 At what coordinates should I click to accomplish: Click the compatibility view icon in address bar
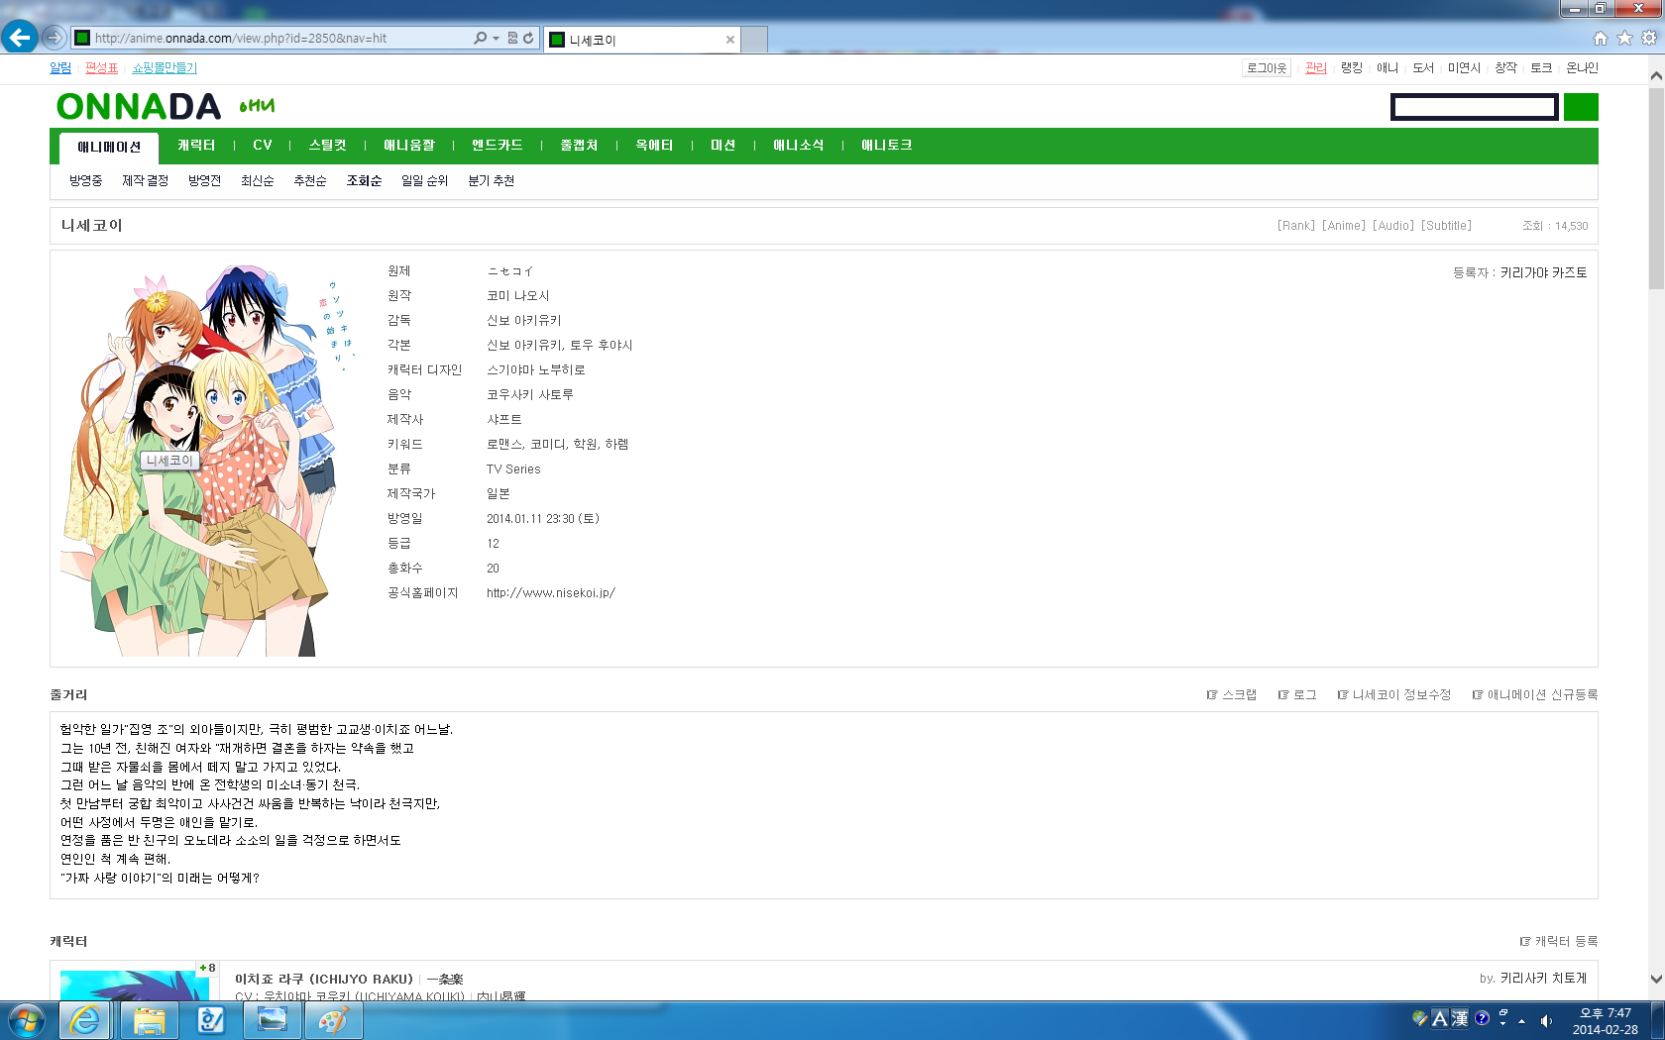click(x=512, y=38)
